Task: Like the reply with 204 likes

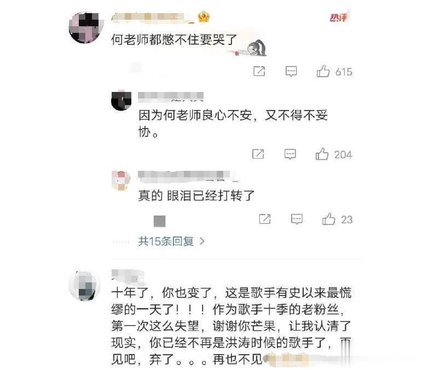Action: [322, 154]
